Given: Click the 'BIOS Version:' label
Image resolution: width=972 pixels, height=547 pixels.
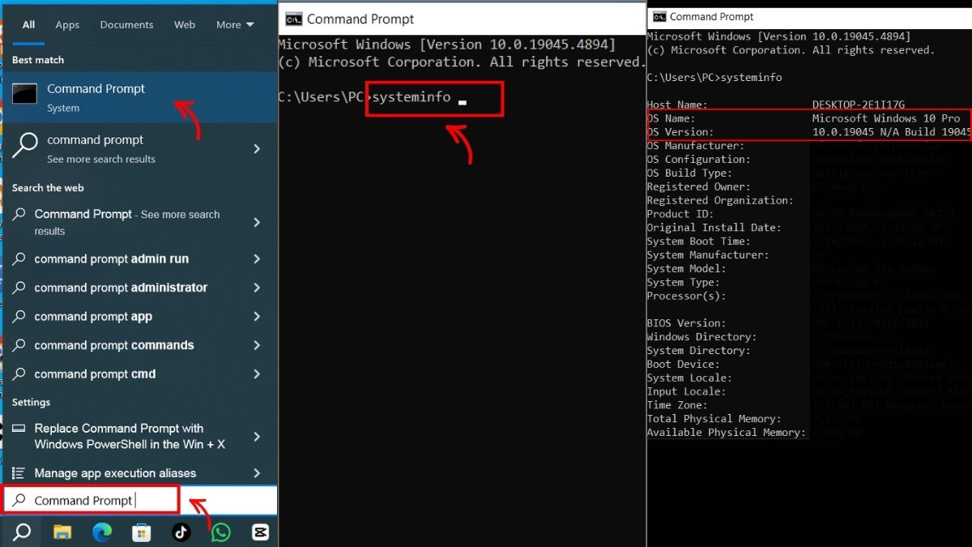Looking at the screenshot, I should point(687,323).
